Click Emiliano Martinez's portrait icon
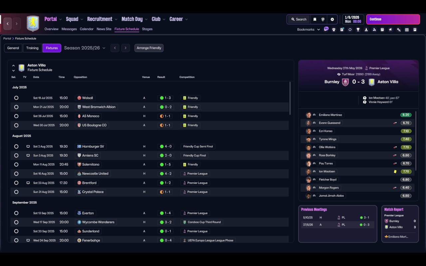This screenshot has width=426, height=266. tap(309, 115)
